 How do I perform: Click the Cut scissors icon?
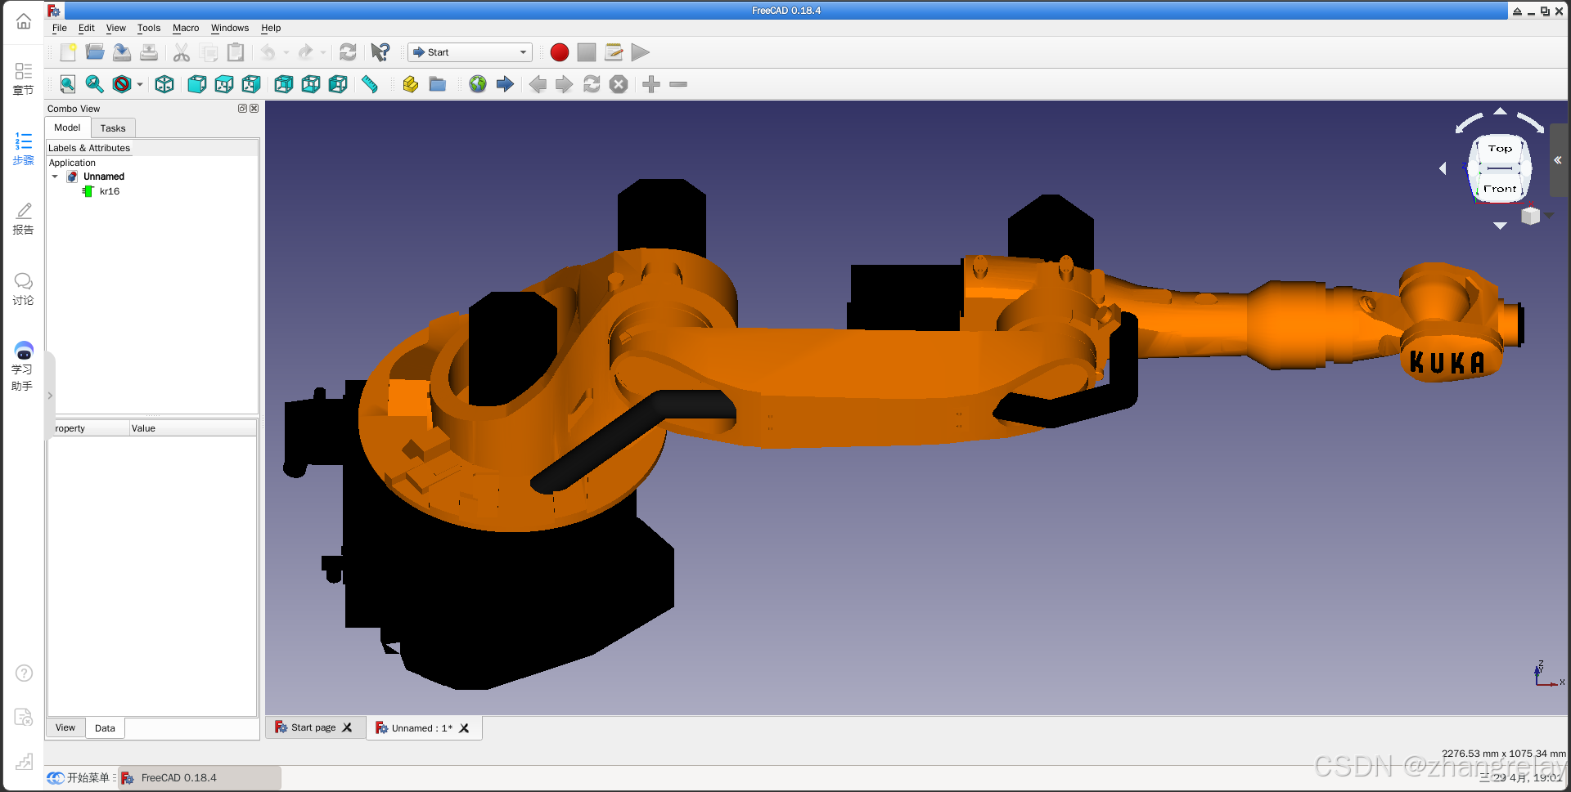tap(182, 52)
